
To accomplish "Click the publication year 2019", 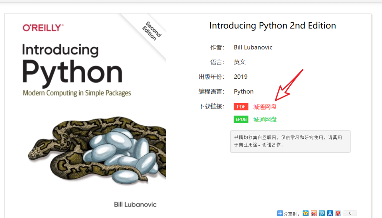I will tap(241, 77).
